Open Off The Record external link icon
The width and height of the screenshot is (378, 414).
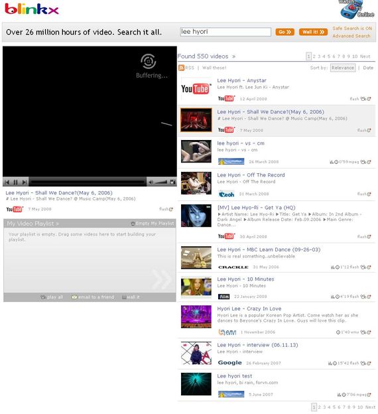tap(369, 194)
